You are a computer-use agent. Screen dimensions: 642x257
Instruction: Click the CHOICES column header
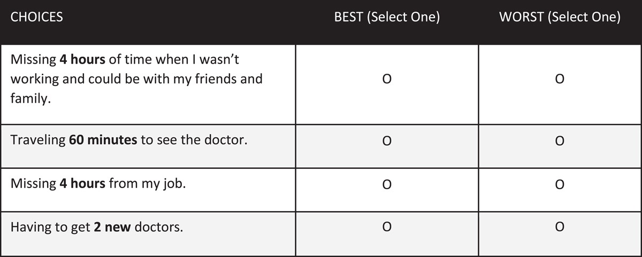[x=36, y=17]
